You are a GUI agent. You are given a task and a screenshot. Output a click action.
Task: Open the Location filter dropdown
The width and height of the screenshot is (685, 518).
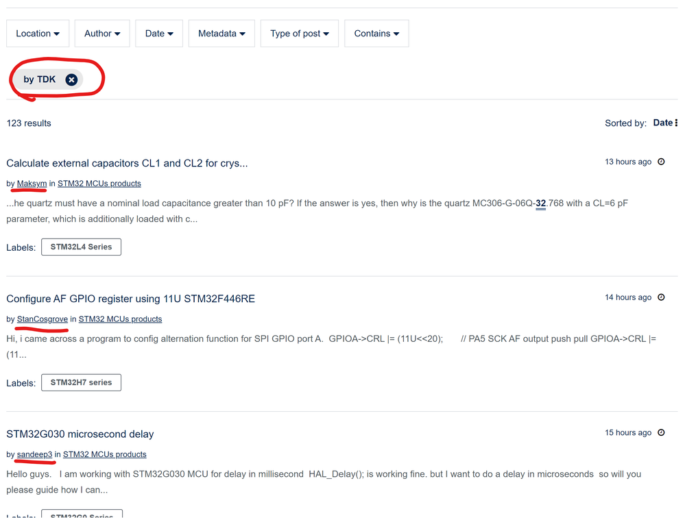tap(38, 34)
